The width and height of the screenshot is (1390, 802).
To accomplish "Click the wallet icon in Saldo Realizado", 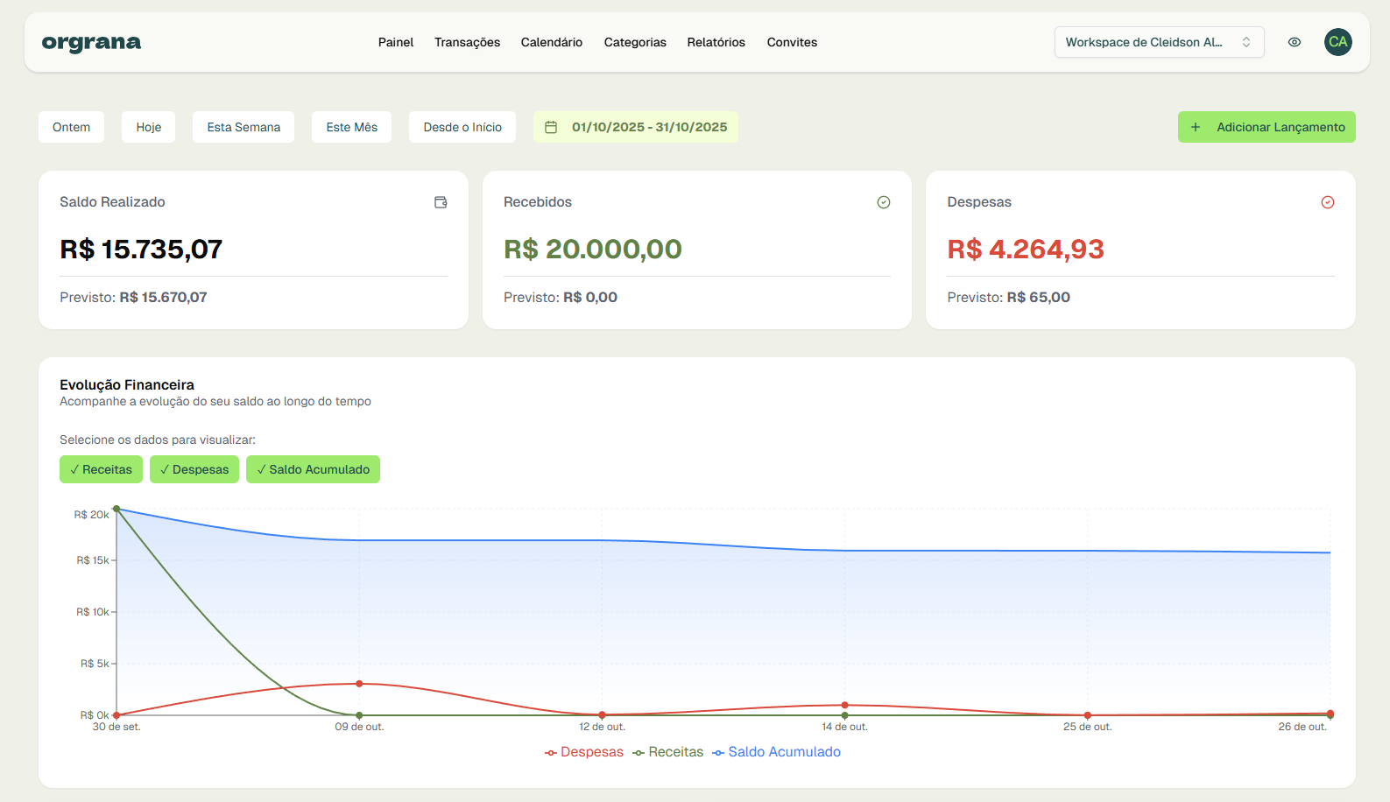I will tap(441, 202).
